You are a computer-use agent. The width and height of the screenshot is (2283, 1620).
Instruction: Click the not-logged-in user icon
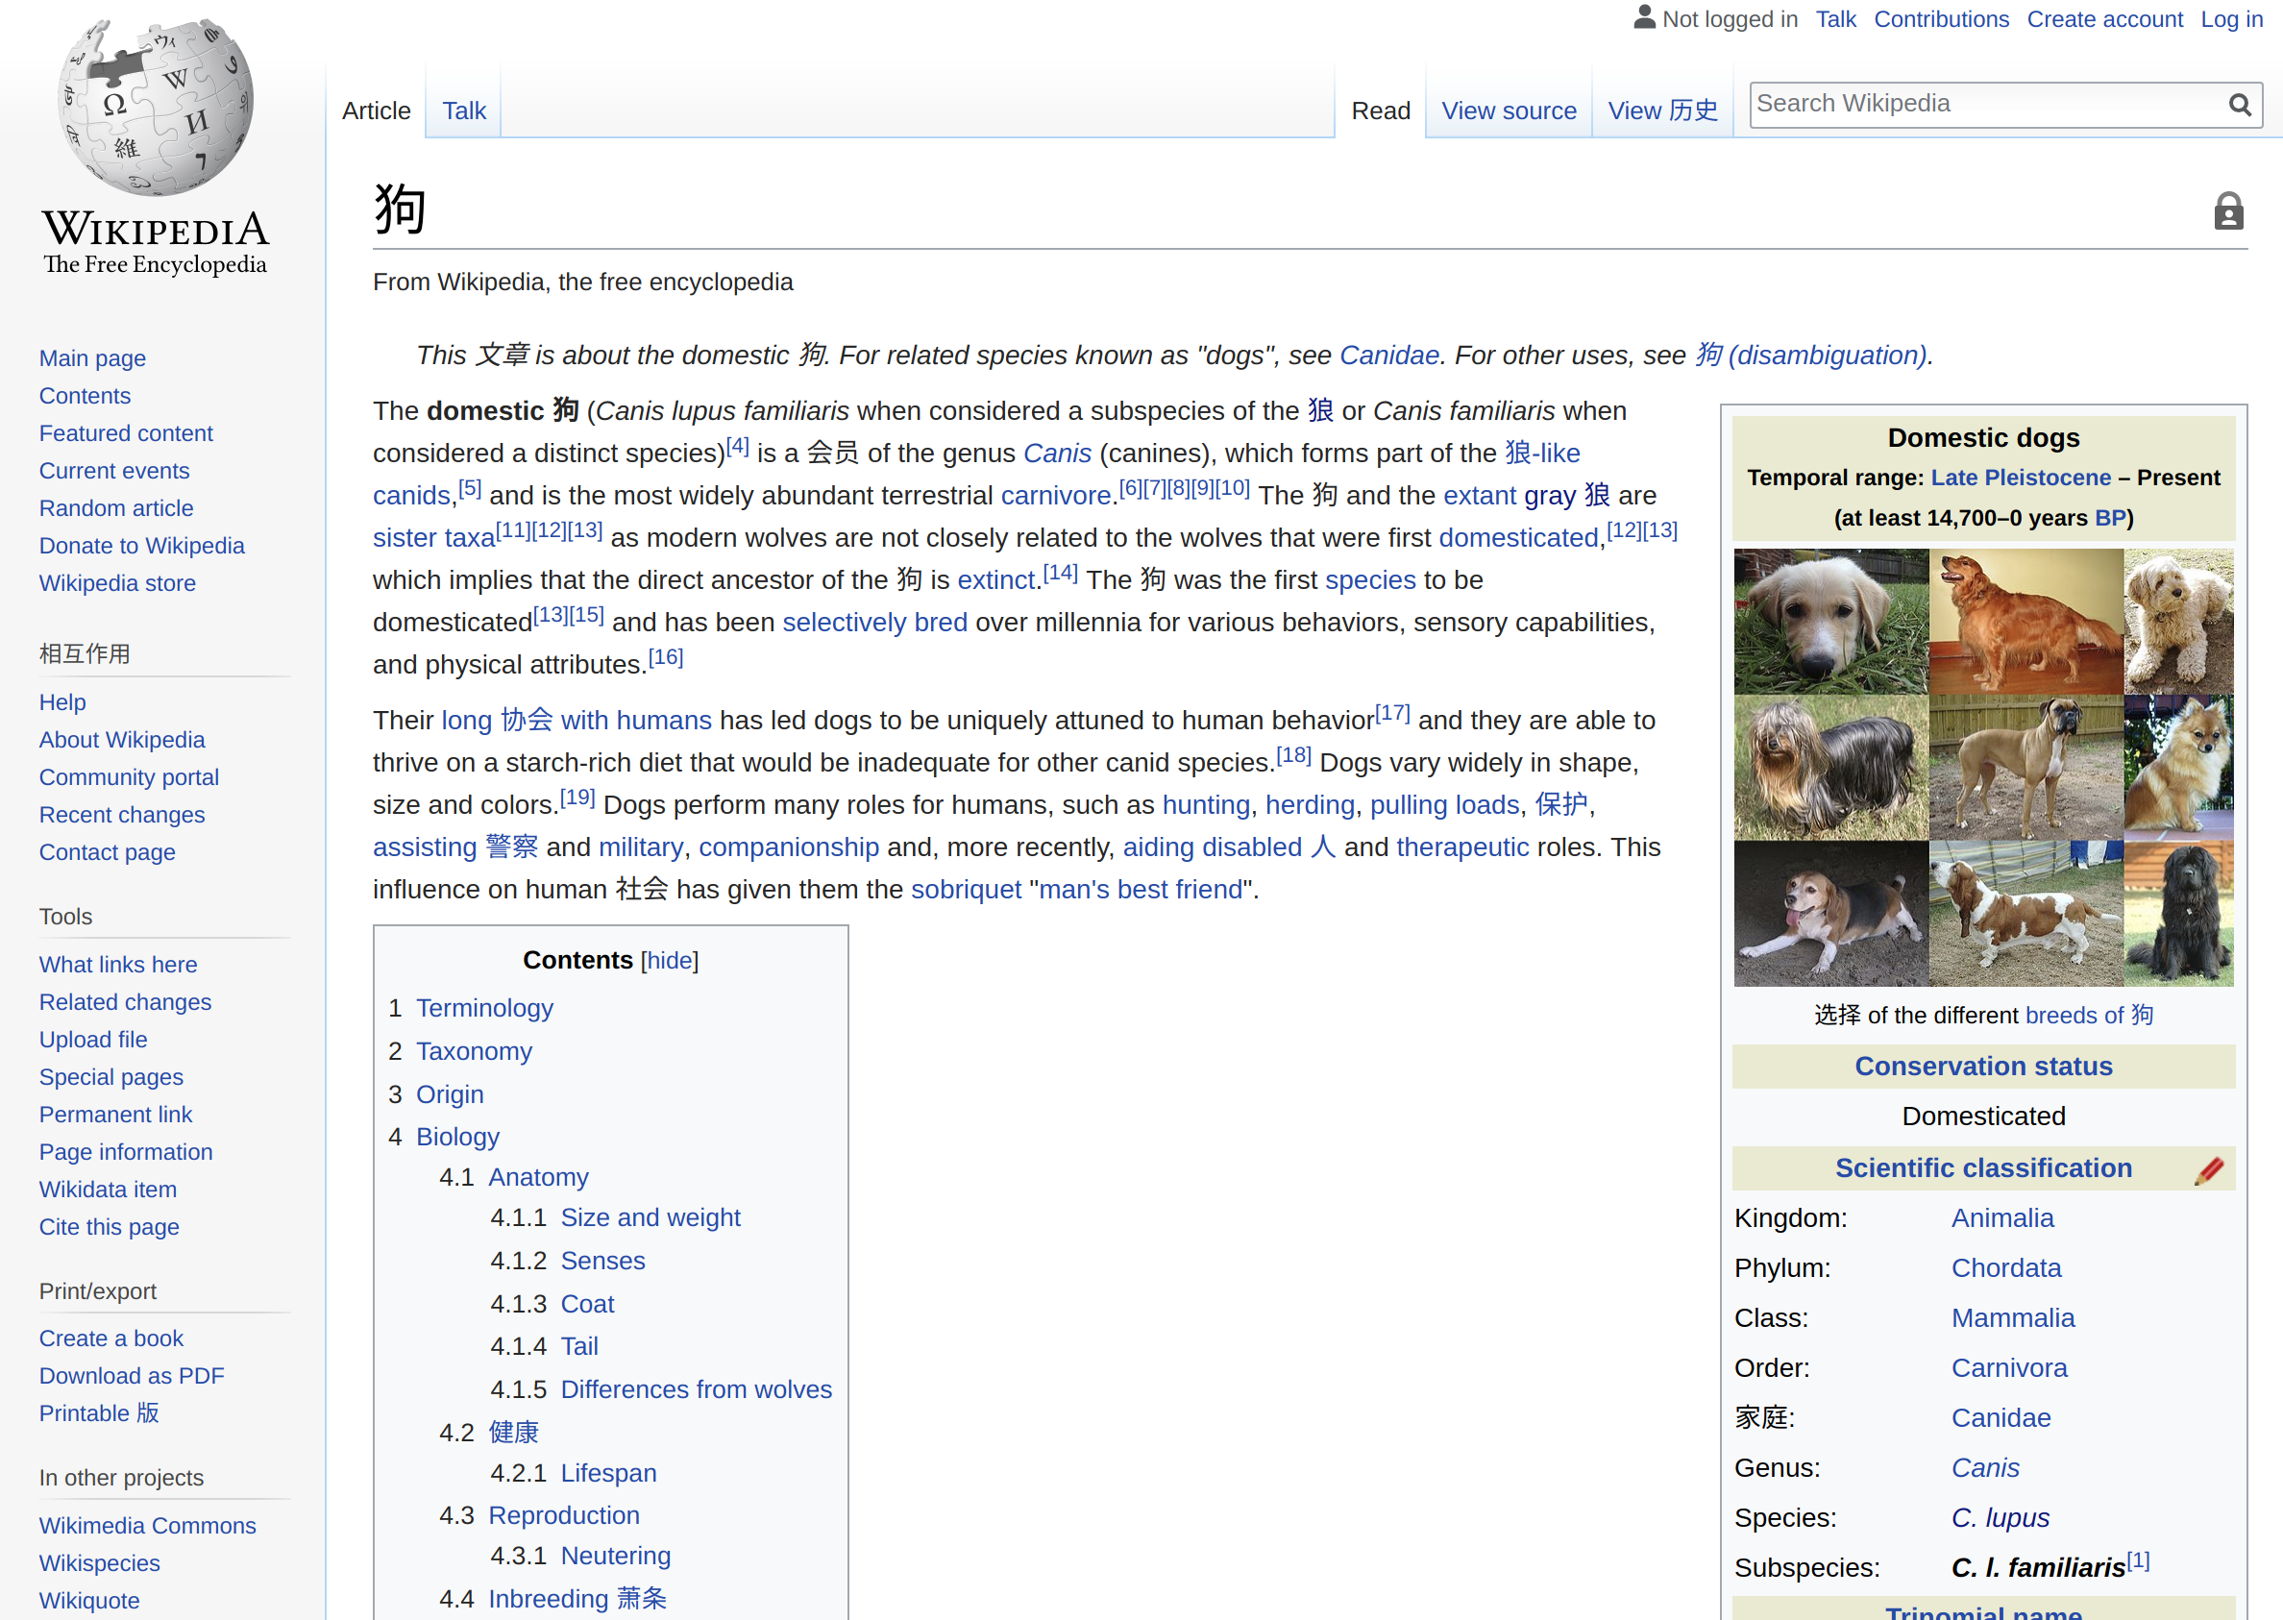click(1644, 18)
